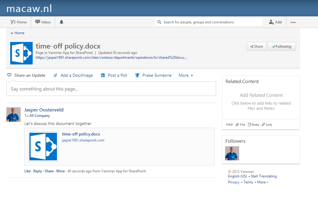The width and height of the screenshot is (318, 202).
Task: Open the three-dots overflow menu
Action: click(293, 22)
